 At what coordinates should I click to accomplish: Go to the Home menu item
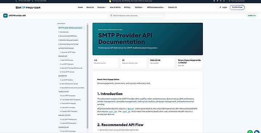pyautogui.click(x=80, y=8)
